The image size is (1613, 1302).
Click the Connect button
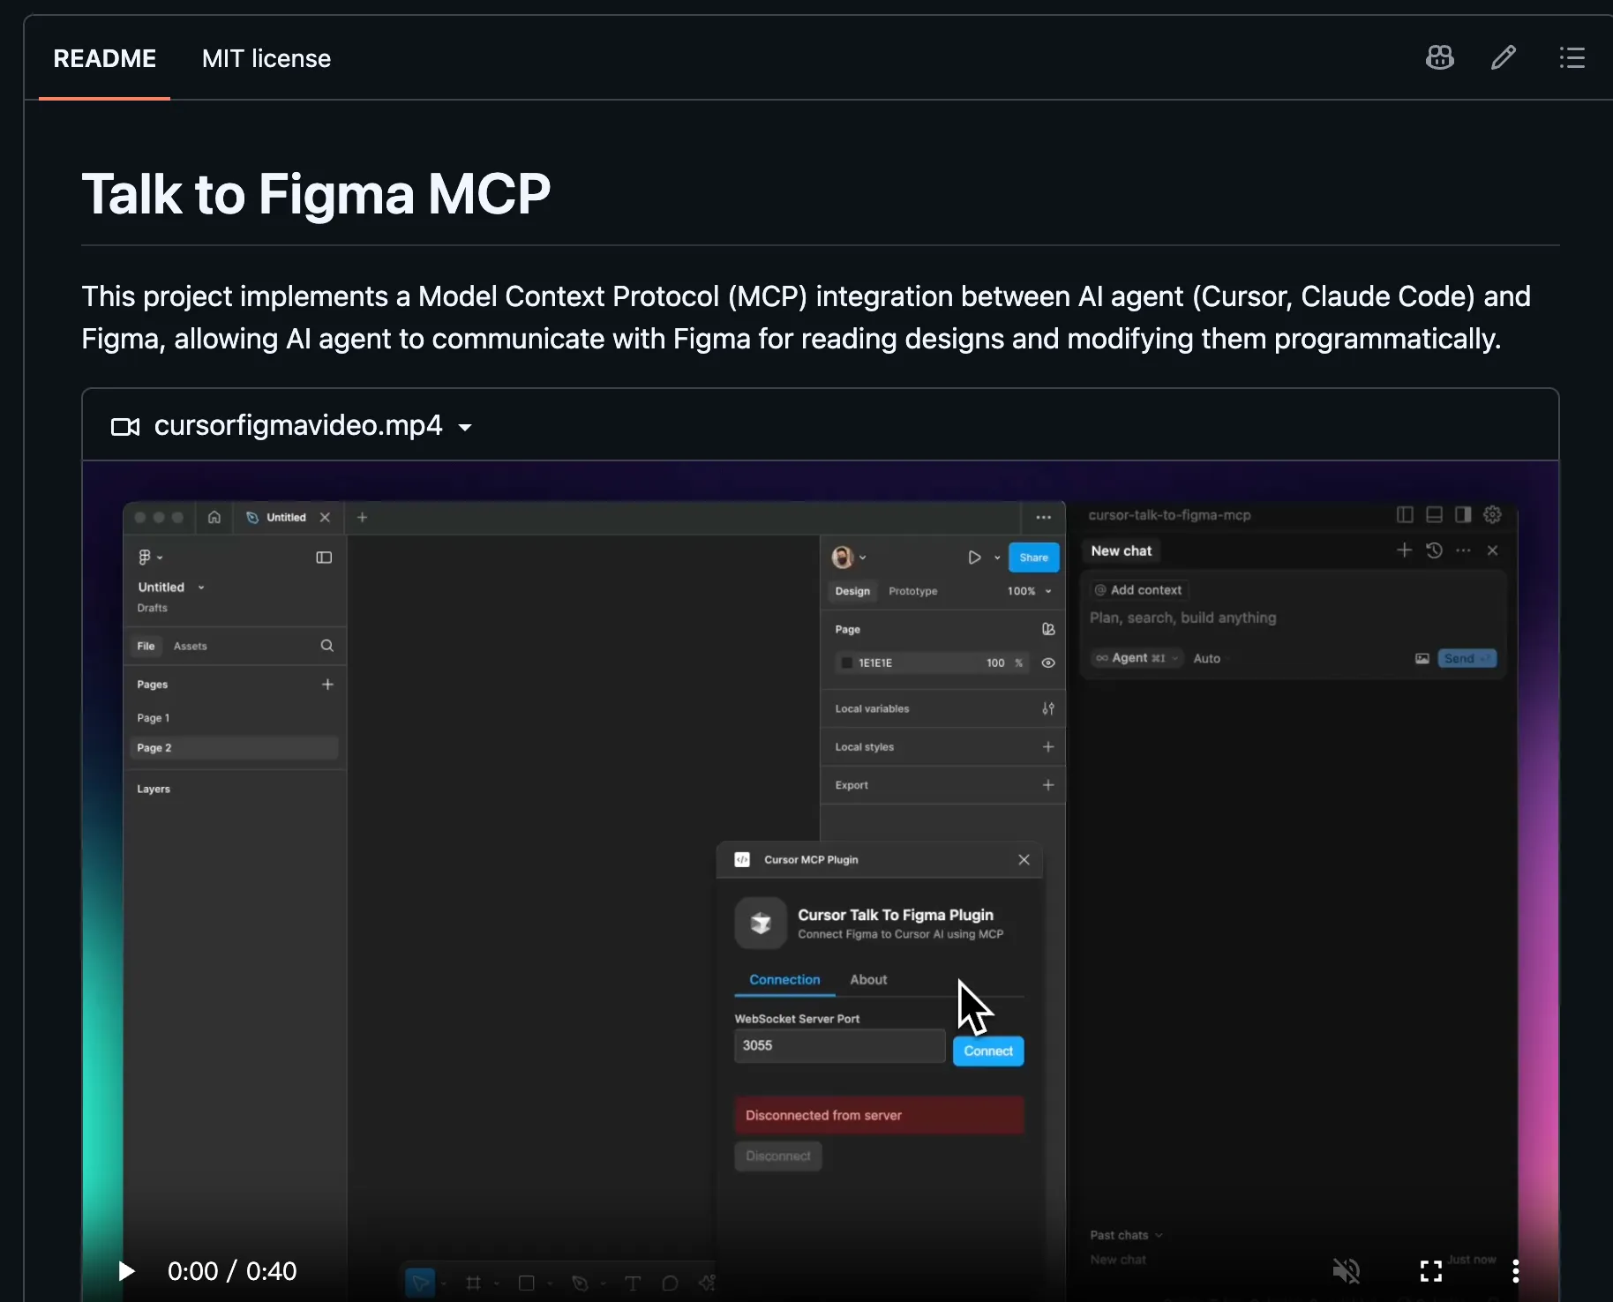coord(988,1051)
